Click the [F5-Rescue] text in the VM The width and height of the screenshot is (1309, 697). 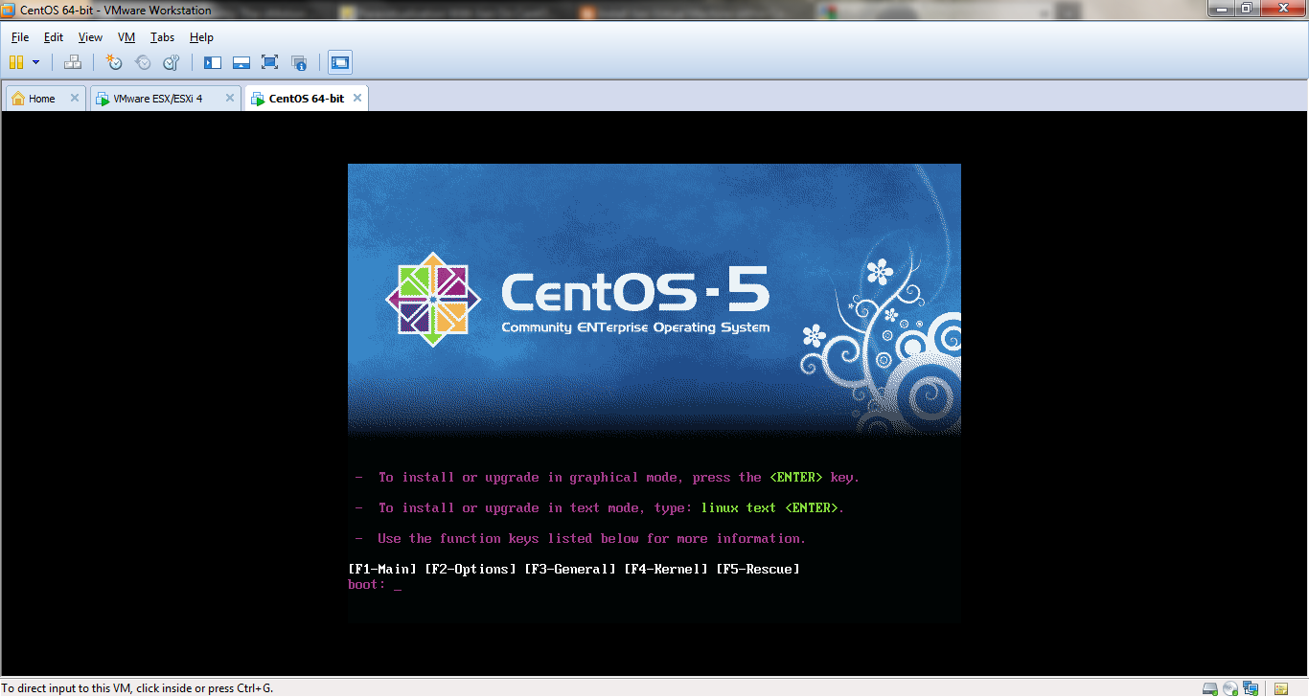click(x=758, y=570)
